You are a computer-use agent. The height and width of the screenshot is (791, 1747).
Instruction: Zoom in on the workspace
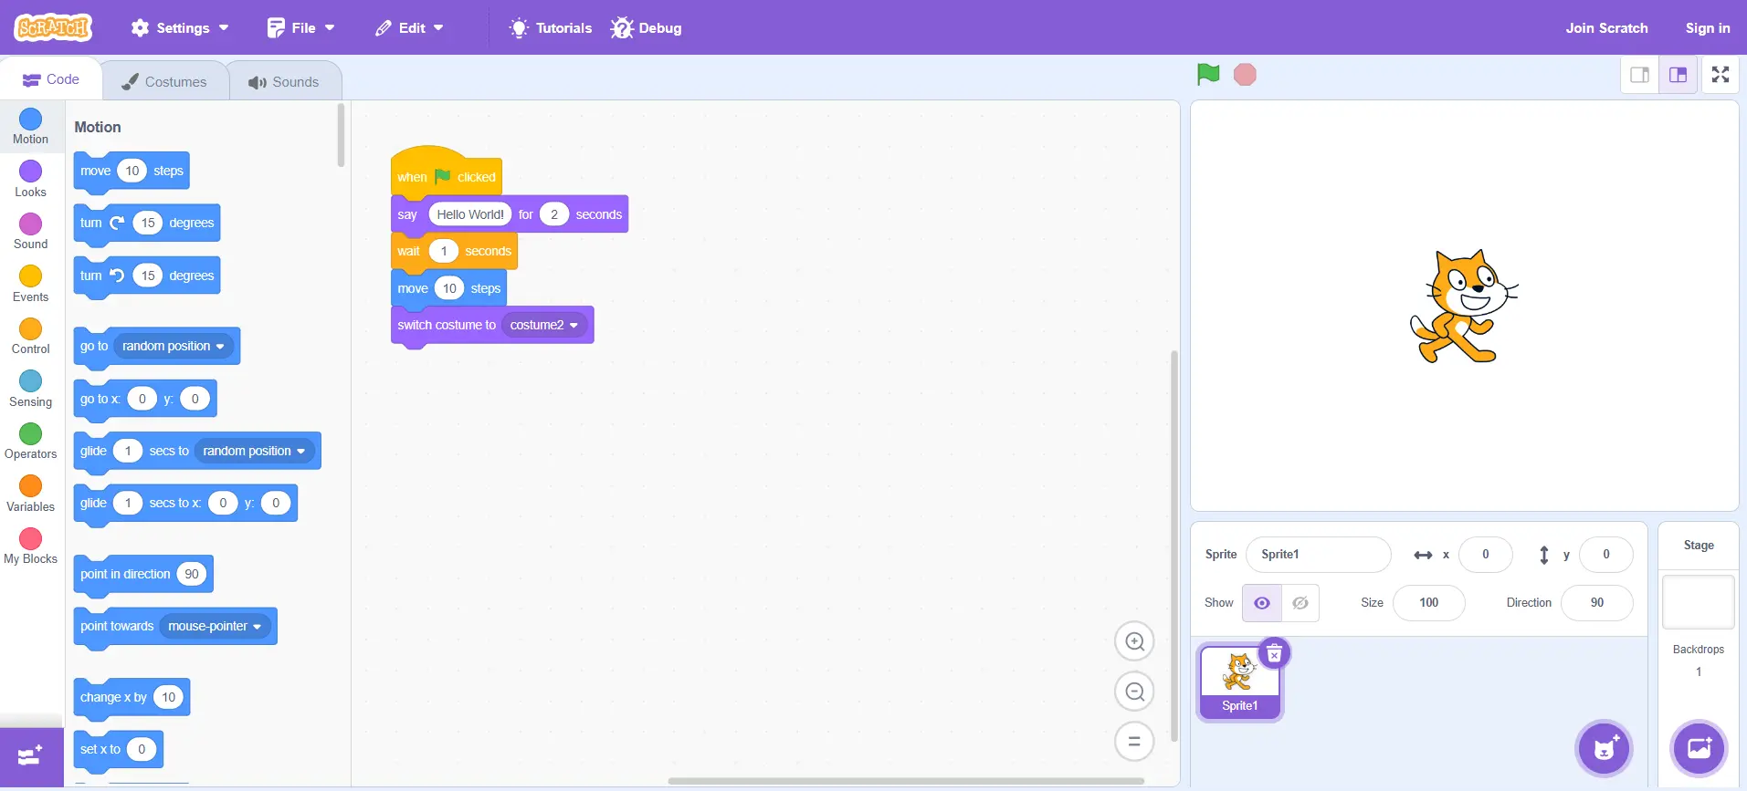1134,641
